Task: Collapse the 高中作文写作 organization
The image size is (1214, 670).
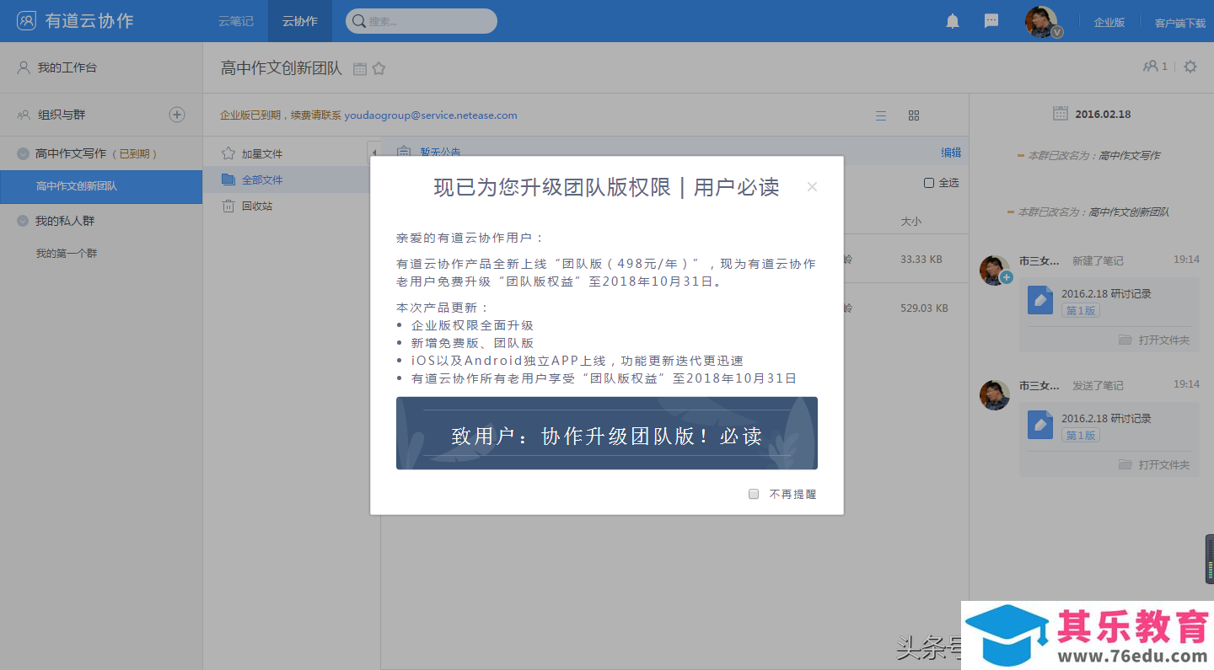Action: (x=24, y=154)
